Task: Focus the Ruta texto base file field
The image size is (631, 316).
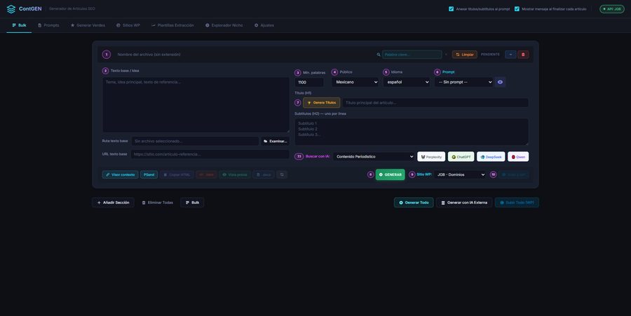Action: point(195,141)
